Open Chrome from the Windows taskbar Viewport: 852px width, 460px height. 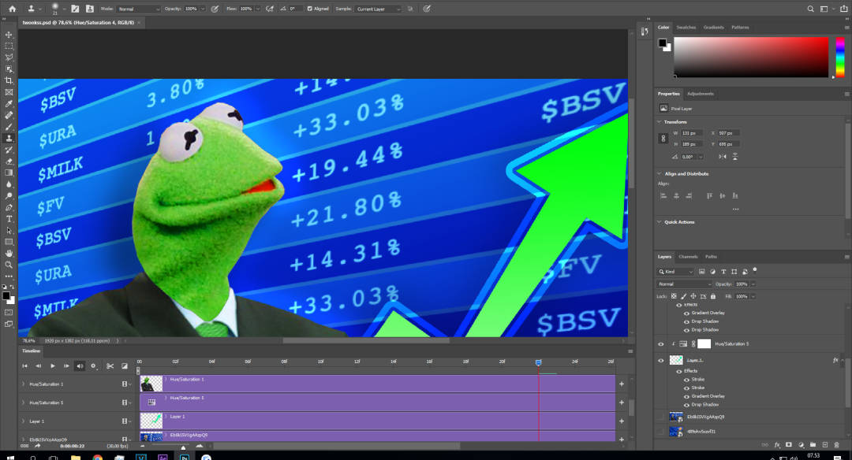97,456
